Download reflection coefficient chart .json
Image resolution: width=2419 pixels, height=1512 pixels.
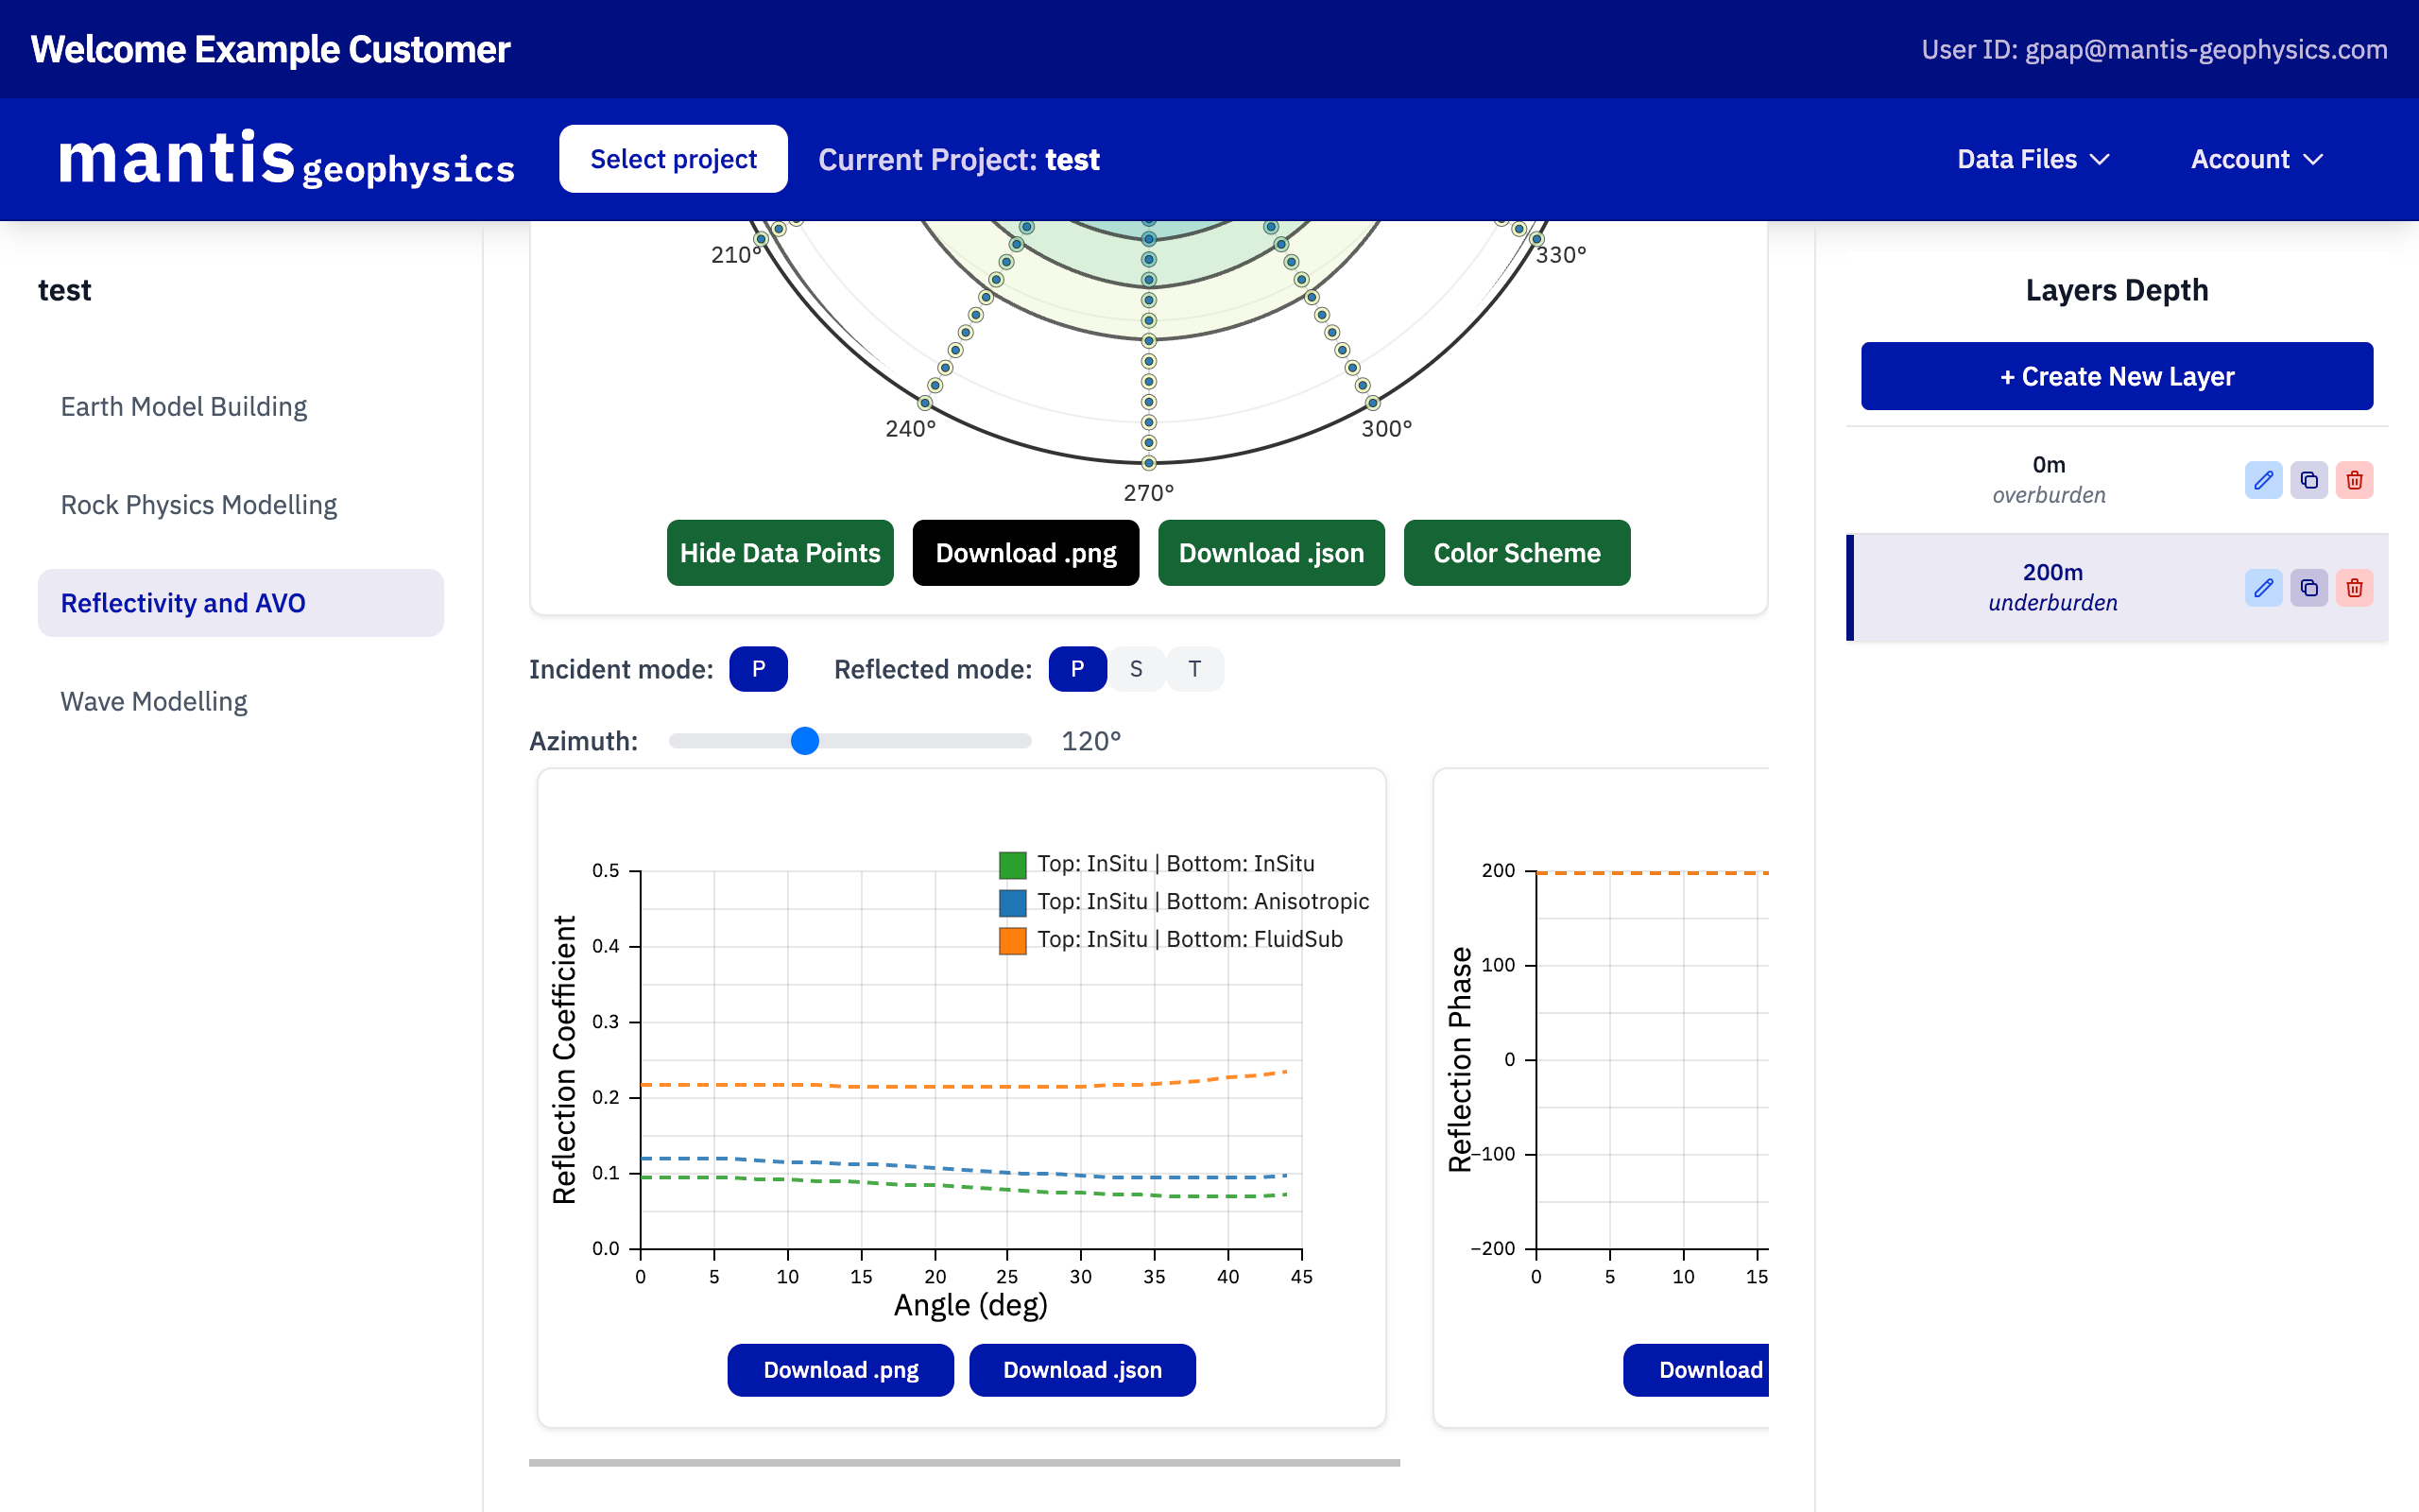click(x=1083, y=1370)
